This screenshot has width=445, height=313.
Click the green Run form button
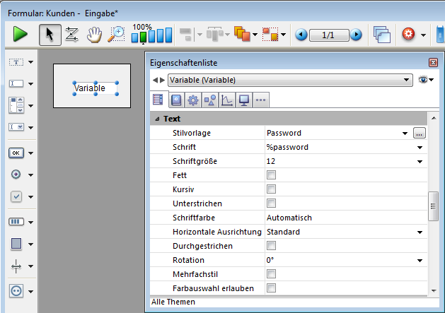click(20, 34)
